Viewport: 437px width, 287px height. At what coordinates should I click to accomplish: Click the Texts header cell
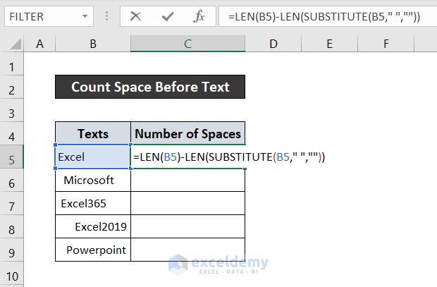pyautogui.click(x=92, y=133)
